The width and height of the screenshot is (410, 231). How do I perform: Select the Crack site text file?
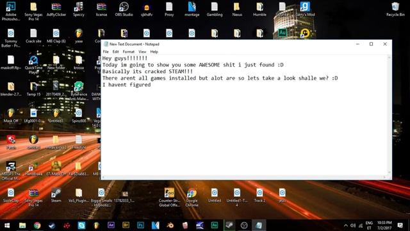pos(33,36)
